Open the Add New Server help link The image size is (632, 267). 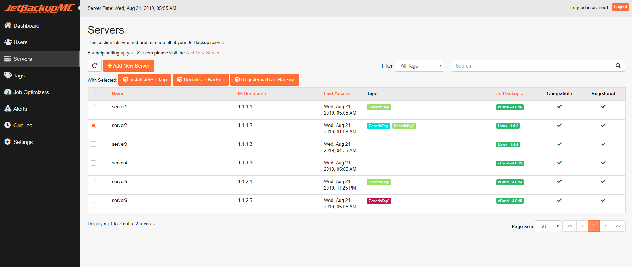click(203, 53)
